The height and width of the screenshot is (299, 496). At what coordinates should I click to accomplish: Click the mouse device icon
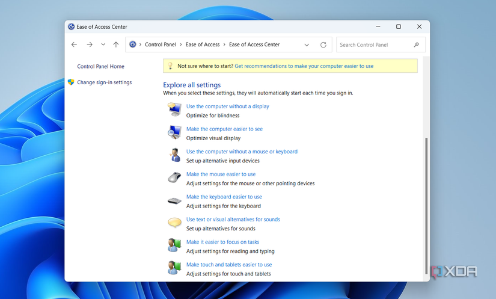click(x=174, y=177)
